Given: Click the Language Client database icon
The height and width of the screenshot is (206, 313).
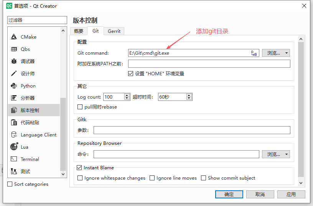Looking at the screenshot, I should tap(14, 135).
